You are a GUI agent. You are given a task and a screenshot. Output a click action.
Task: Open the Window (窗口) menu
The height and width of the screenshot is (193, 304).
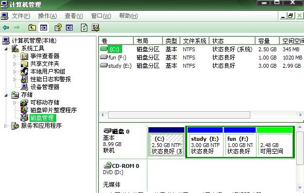101,16
